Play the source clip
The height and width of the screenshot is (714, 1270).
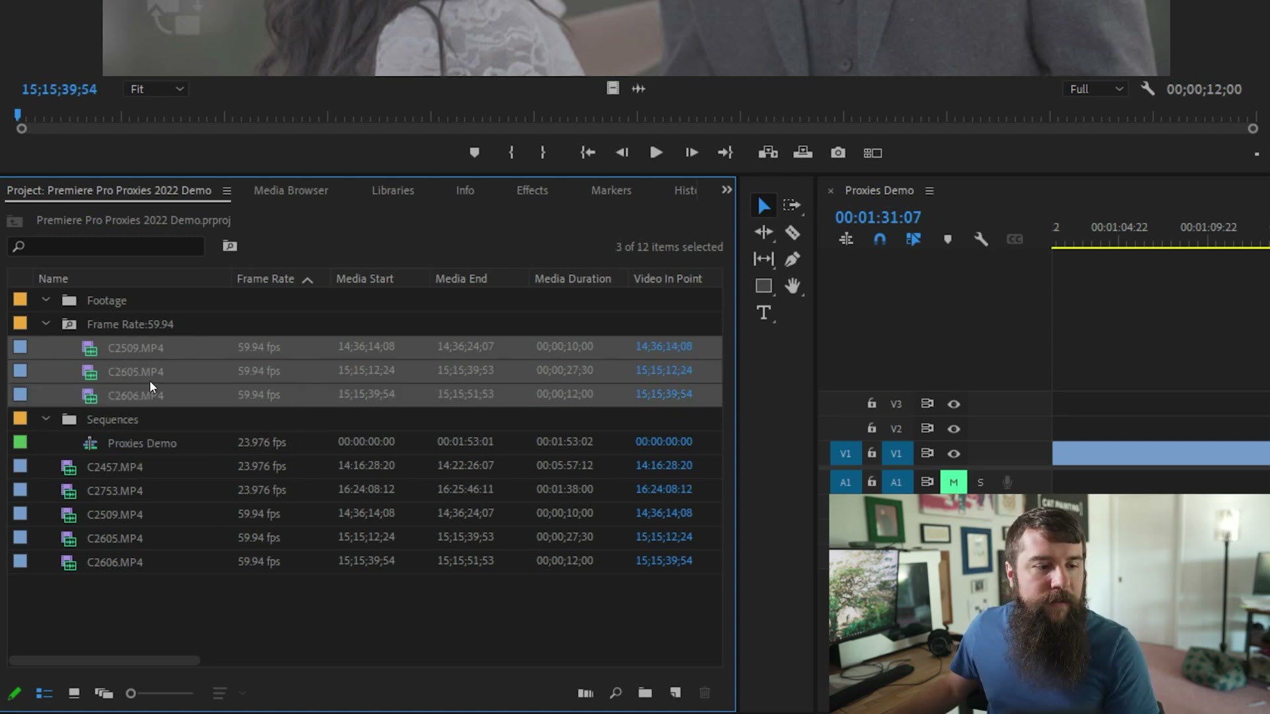point(656,153)
